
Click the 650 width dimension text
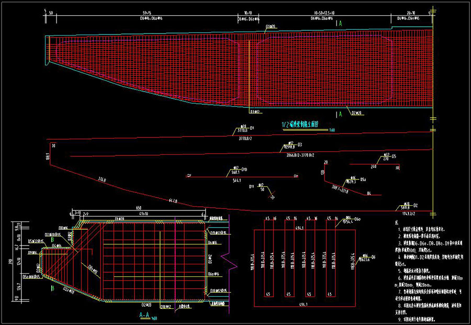tap(139, 207)
